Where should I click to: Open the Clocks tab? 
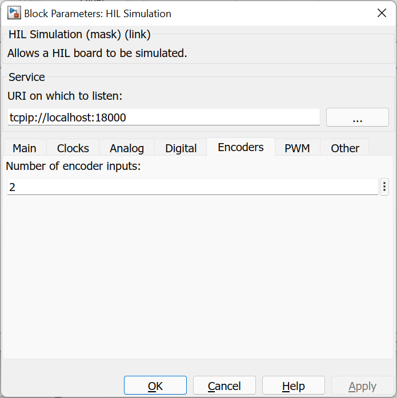(x=73, y=148)
